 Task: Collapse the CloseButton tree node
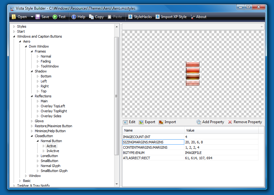32,136
